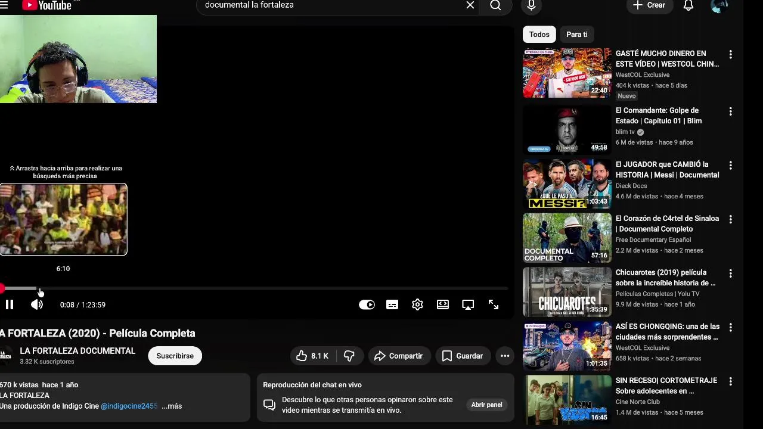Click the blim tv channel name
This screenshot has height=429, width=763.
tap(625, 132)
